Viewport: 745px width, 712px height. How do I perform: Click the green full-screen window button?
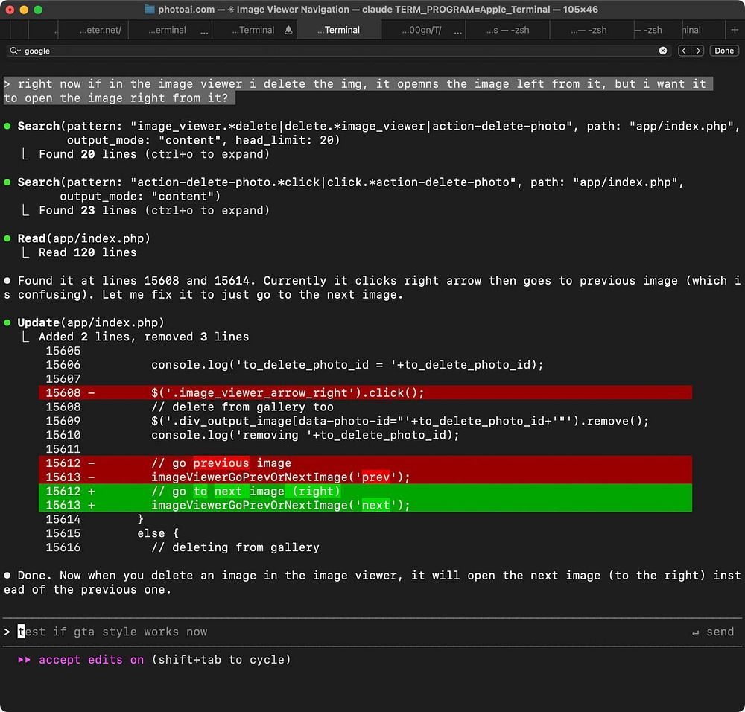38,10
